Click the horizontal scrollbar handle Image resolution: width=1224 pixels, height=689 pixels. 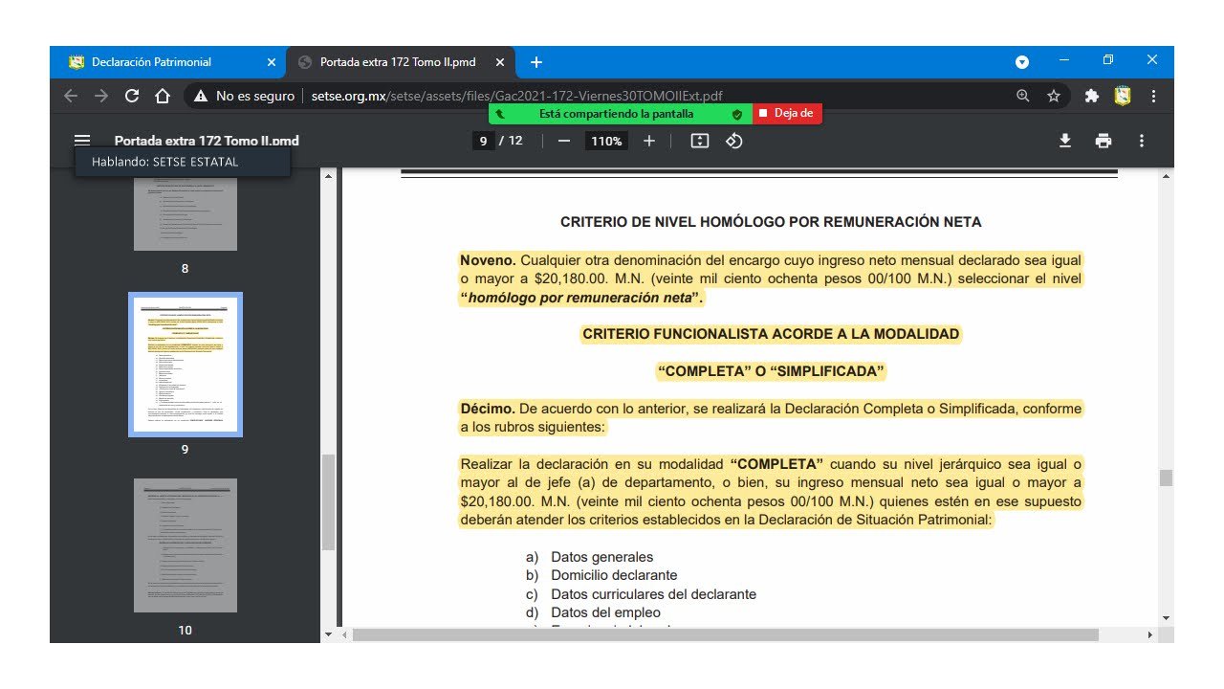point(726,634)
